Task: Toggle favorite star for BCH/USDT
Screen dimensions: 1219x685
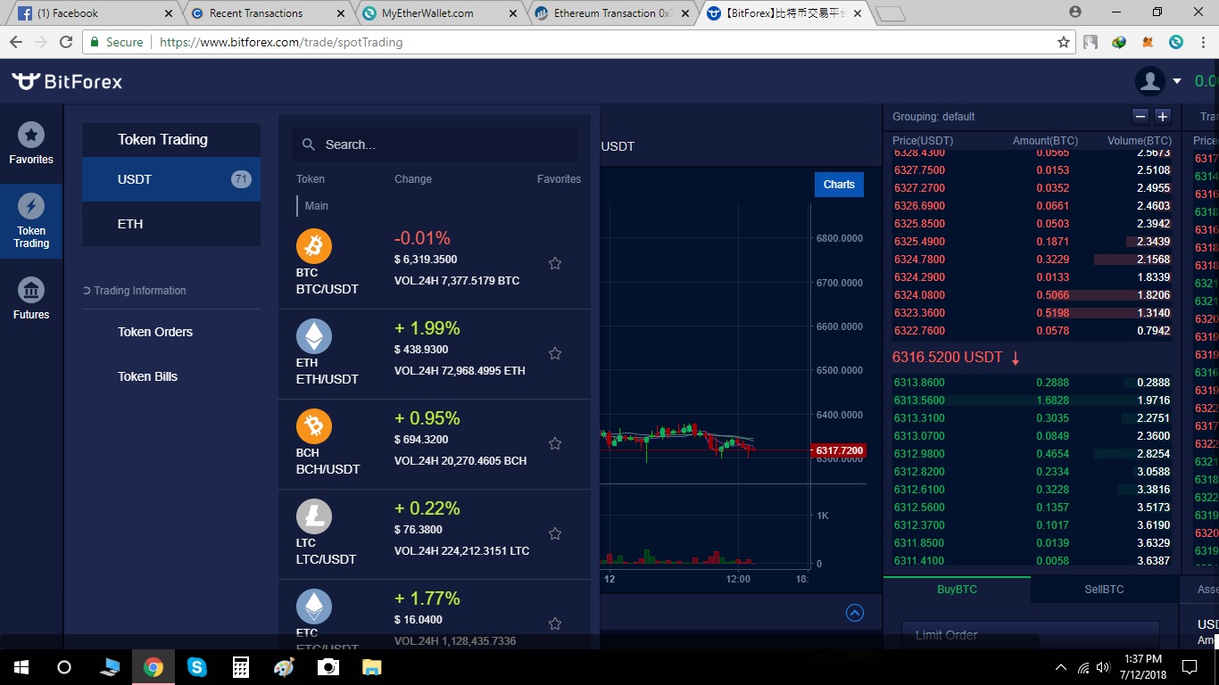Action: [x=555, y=443]
